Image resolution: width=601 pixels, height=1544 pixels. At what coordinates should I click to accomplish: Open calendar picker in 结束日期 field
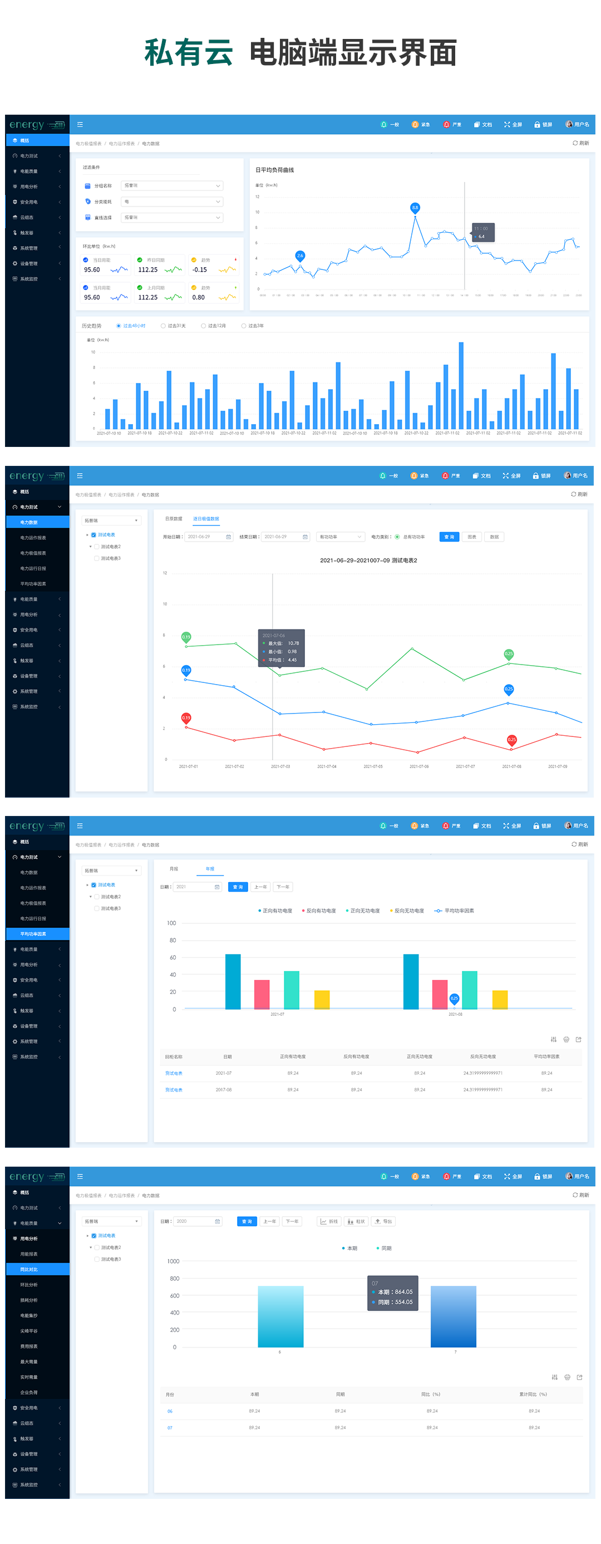point(305,537)
